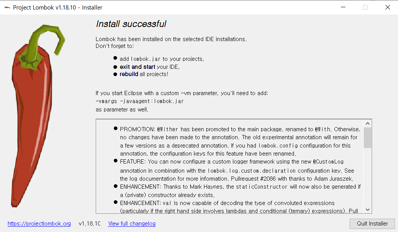The height and width of the screenshot is (232, 398).
Task: Click the '-vmargs -javaagent:lombok.jar' parameter text
Action: pos(139,101)
